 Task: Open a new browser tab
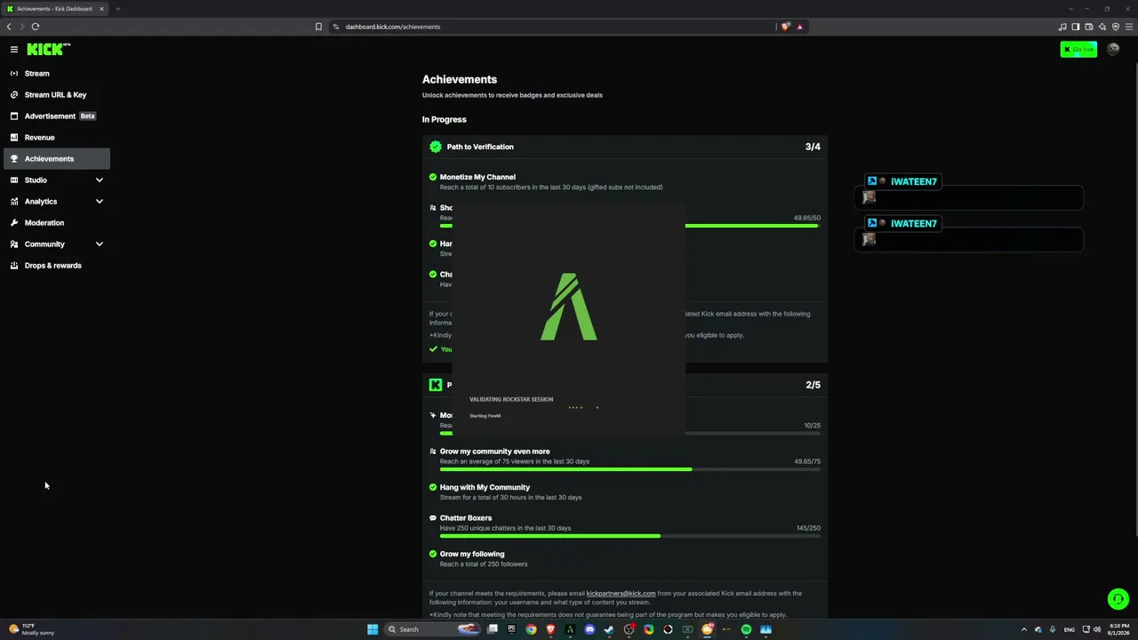click(x=117, y=9)
